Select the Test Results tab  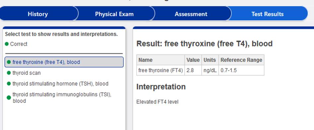pyautogui.click(x=268, y=14)
